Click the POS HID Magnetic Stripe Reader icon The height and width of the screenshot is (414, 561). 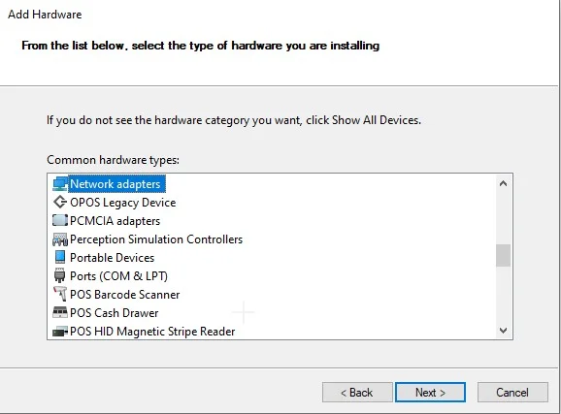(60, 332)
